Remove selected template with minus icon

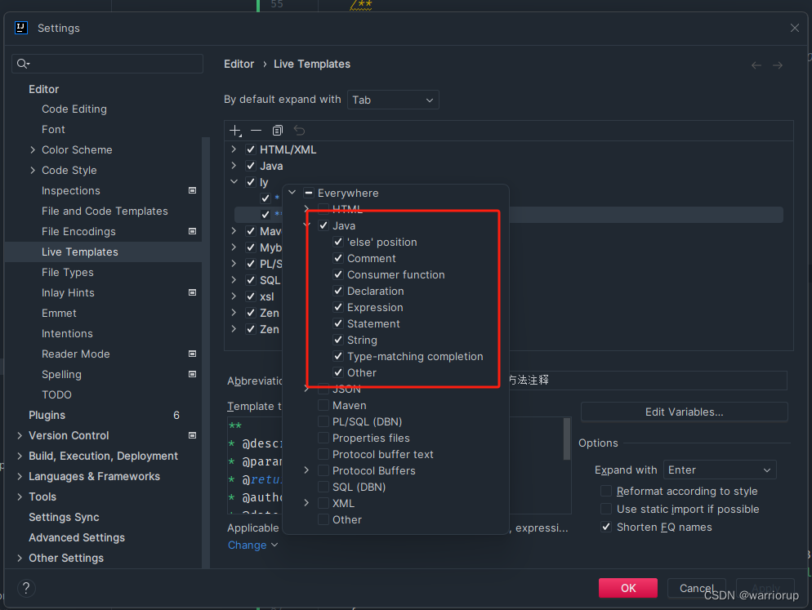point(256,131)
